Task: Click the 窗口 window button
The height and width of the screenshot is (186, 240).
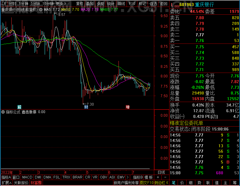Action: pyautogui.click(x=16, y=177)
